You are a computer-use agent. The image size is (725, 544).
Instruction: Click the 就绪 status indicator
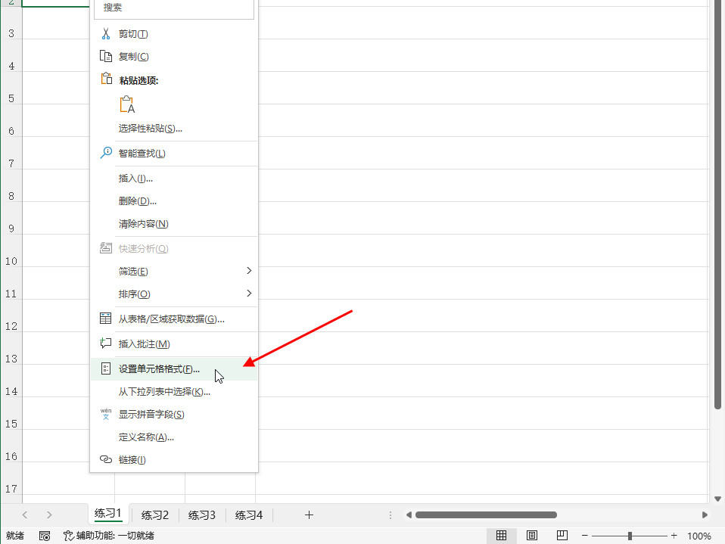coord(15,536)
